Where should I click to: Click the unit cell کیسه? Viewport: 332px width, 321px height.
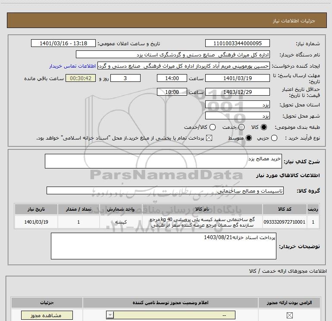click(x=121, y=222)
